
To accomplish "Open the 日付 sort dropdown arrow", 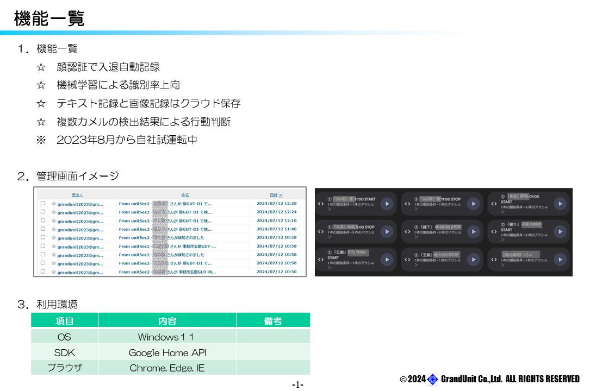I will (x=281, y=195).
